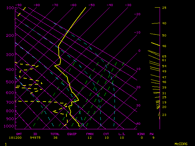The image size is (195, 146).
Task: Click the McIDAS label in bottom corner
Action: [x=181, y=144]
